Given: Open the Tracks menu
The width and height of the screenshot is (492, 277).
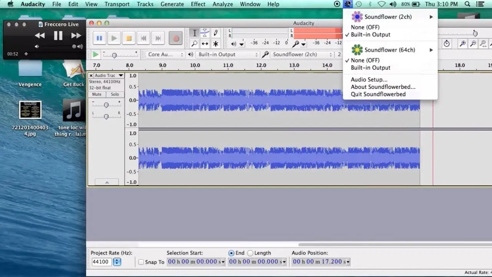Looking at the screenshot, I should click(x=145, y=4).
